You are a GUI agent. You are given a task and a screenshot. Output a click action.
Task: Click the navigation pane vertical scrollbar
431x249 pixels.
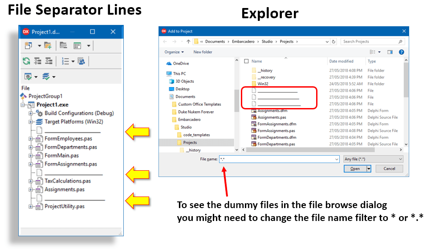pyautogui.click(x=237, y=100)
